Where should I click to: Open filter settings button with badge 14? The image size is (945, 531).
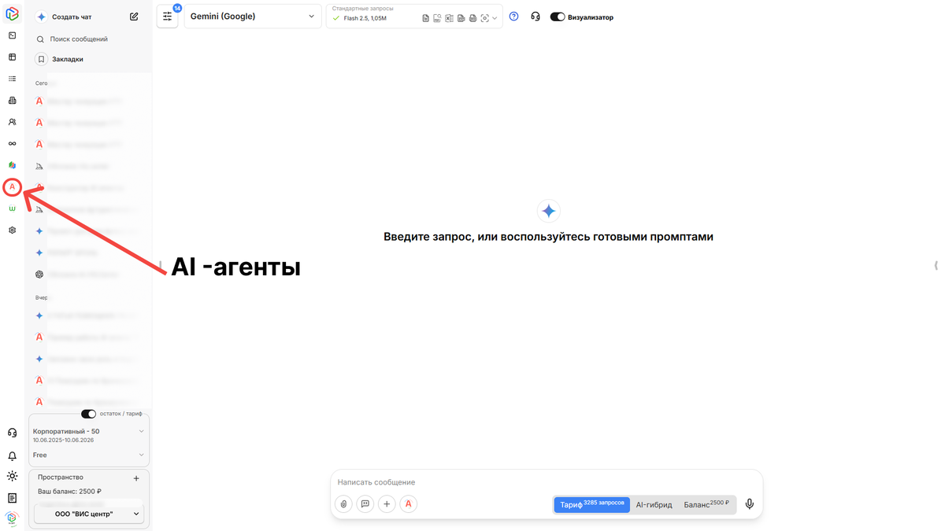167,17
